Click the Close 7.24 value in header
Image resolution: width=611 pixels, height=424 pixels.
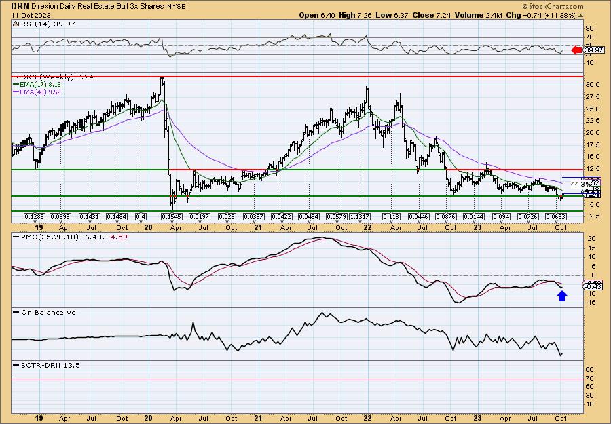431,15
